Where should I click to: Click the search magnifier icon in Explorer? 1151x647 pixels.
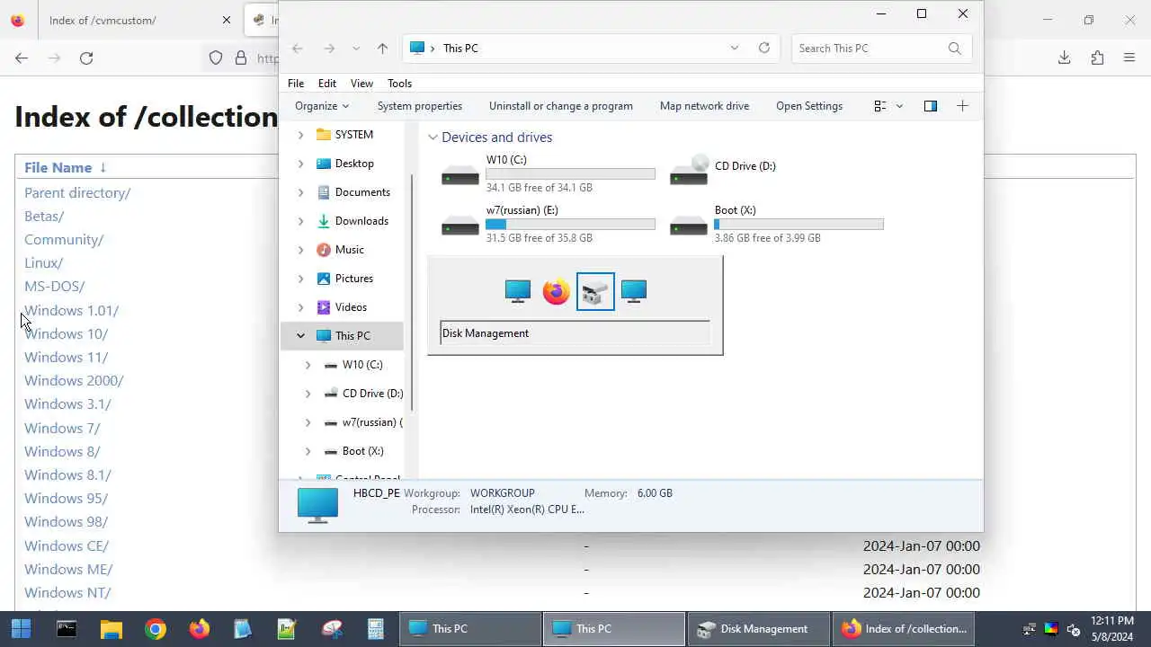[954, 49]
